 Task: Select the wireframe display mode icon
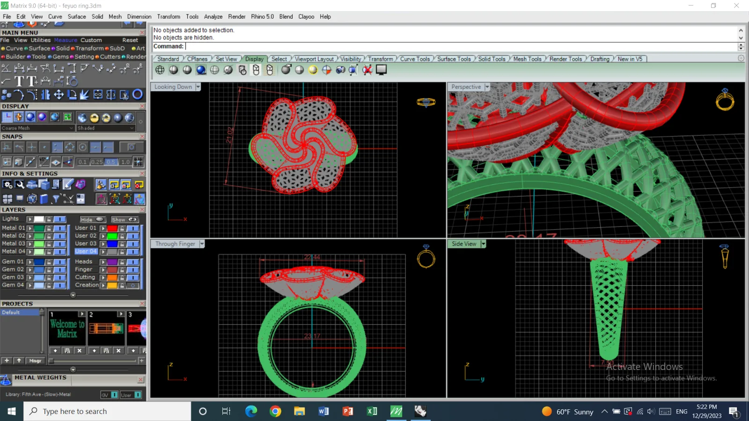[x=160, y=70]
